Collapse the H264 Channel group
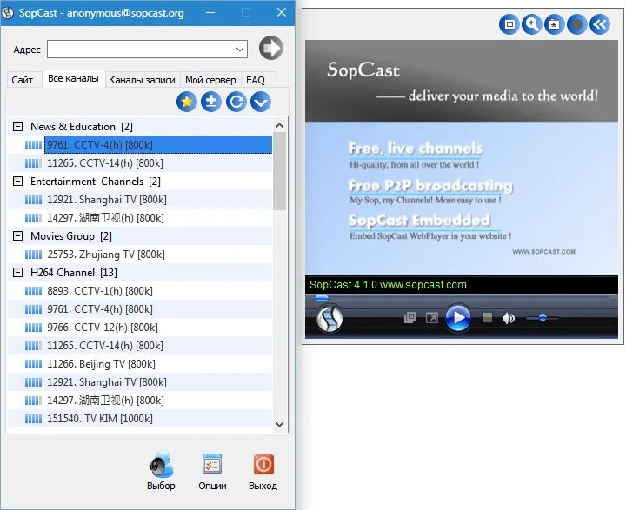626x510 pixels. pos(17,273)
